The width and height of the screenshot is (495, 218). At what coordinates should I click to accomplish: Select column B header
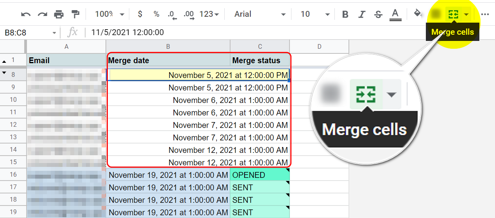(168, 47)
